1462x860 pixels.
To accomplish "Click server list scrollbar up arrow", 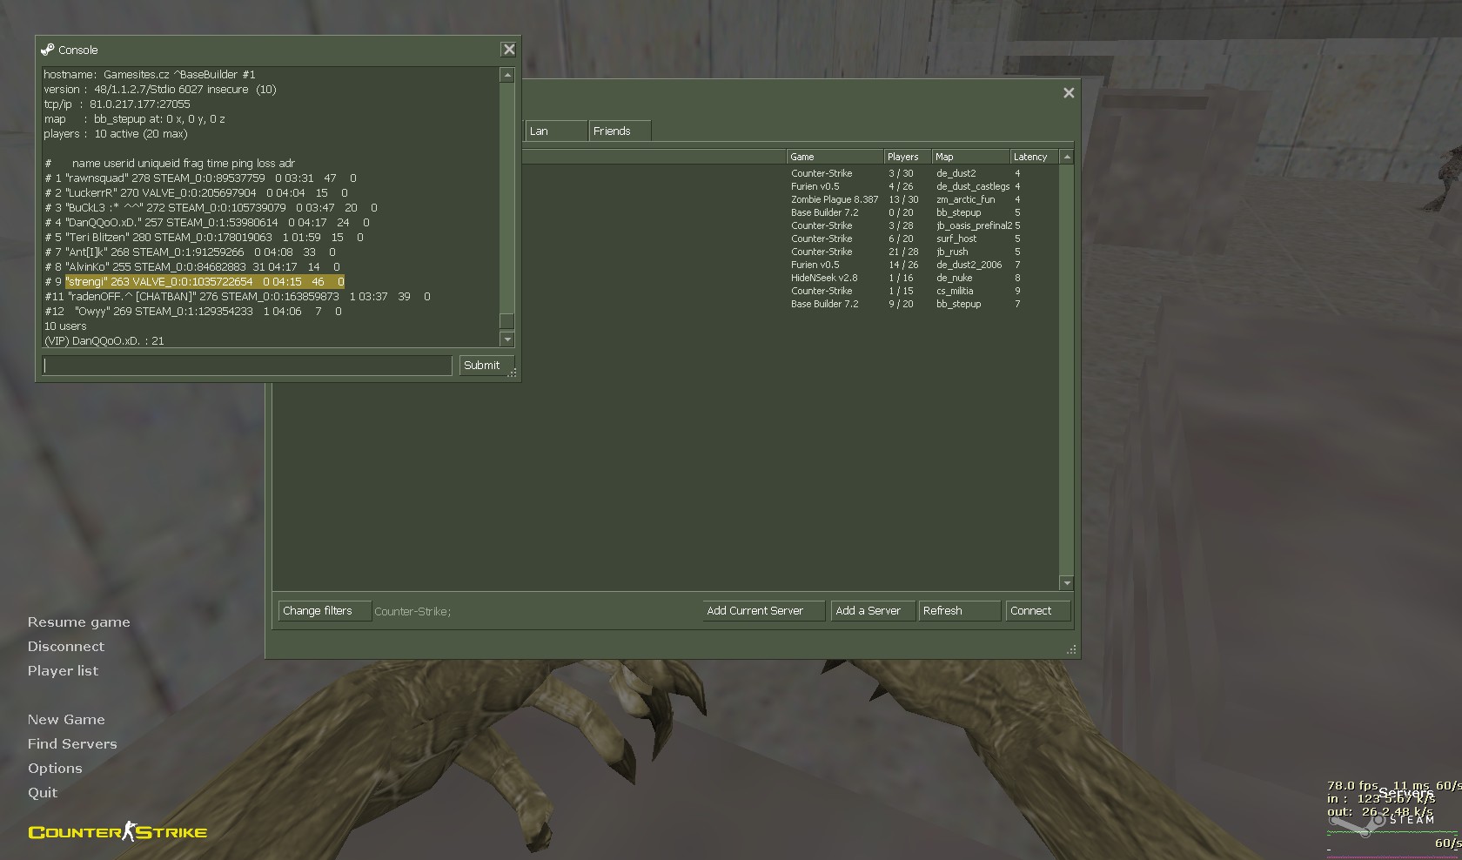I will tap(1067, 157).
